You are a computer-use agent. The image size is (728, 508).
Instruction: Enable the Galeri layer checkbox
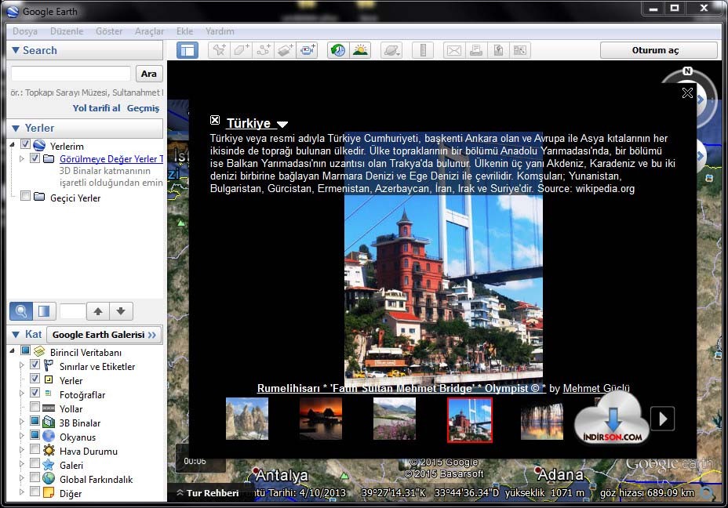[x=35, y=463]
